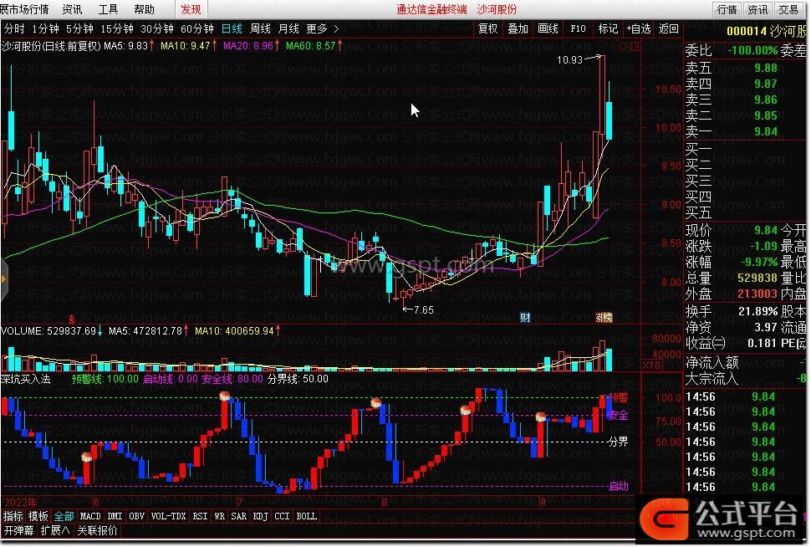Open the 指标 indicator tab

(x=13, y=516)
